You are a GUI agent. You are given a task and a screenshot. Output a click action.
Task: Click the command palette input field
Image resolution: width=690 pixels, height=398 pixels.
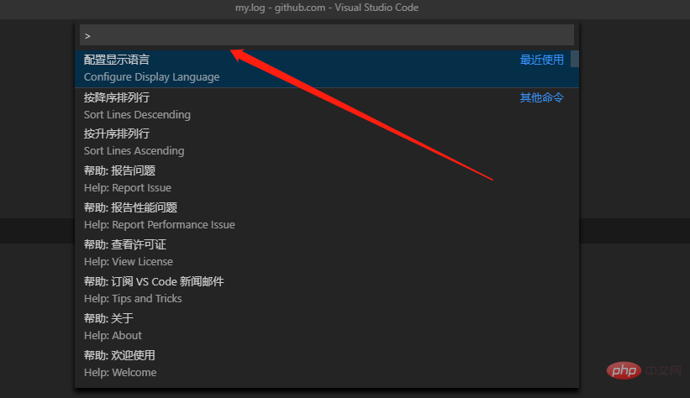click(x=327, y=35)
